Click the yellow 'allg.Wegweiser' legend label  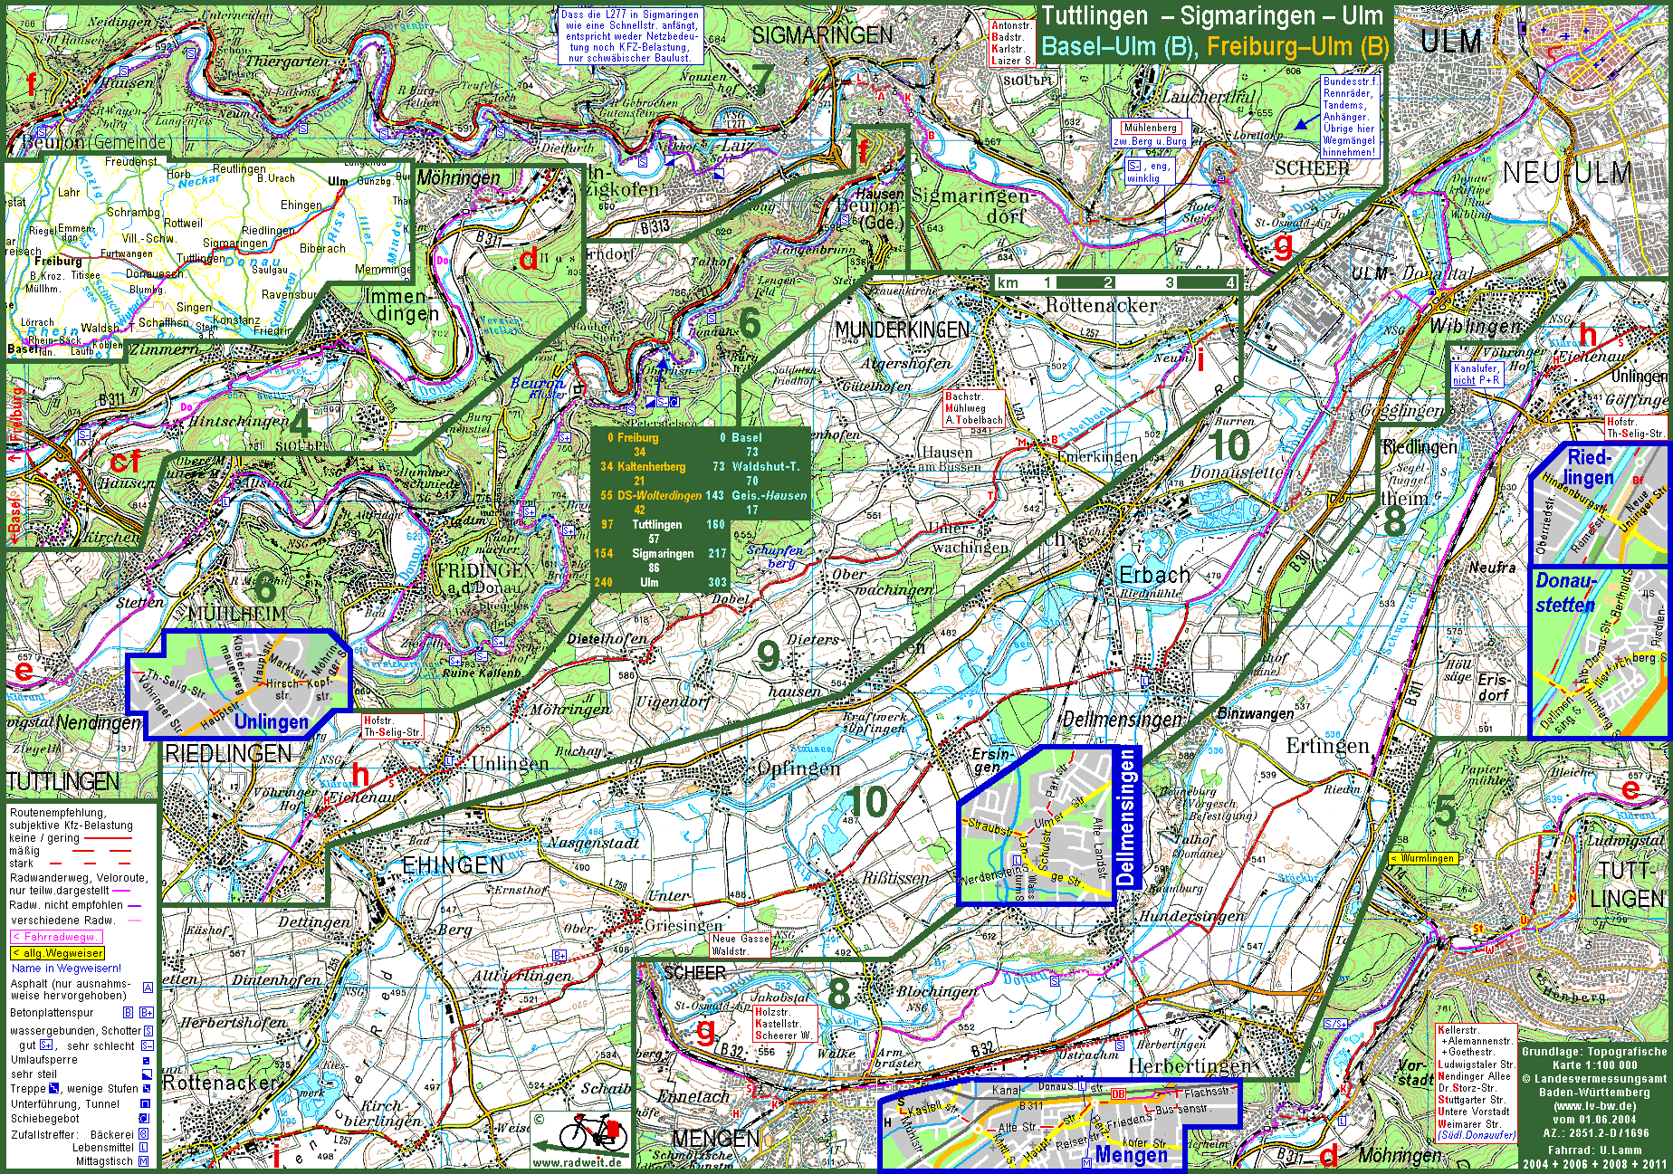coord(58,953)
